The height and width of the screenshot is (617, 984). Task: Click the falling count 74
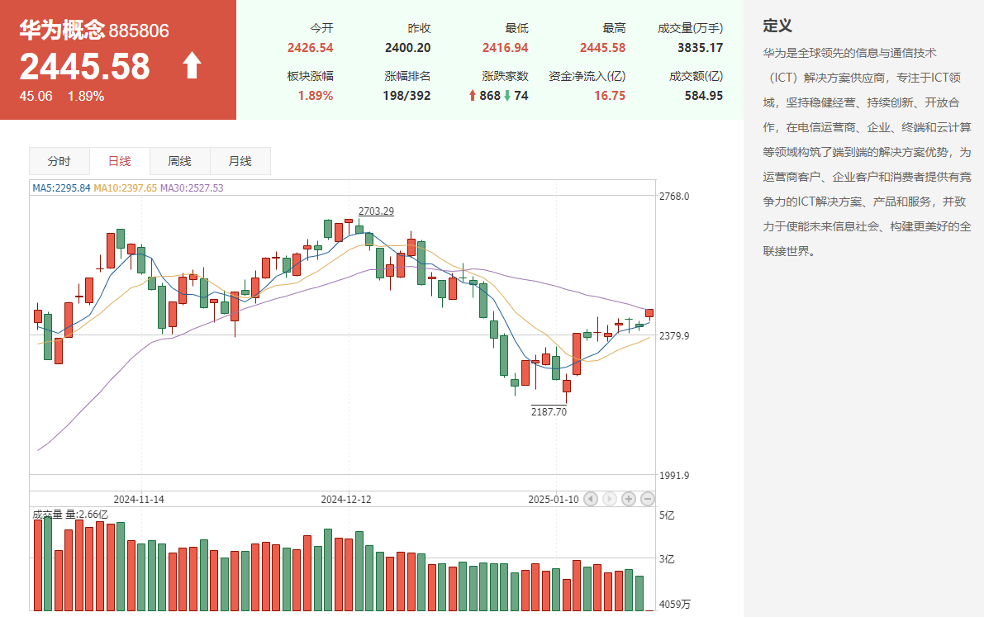pos(521,96)
